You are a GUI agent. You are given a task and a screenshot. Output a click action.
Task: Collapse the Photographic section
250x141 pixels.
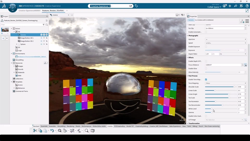coord(187,36)
